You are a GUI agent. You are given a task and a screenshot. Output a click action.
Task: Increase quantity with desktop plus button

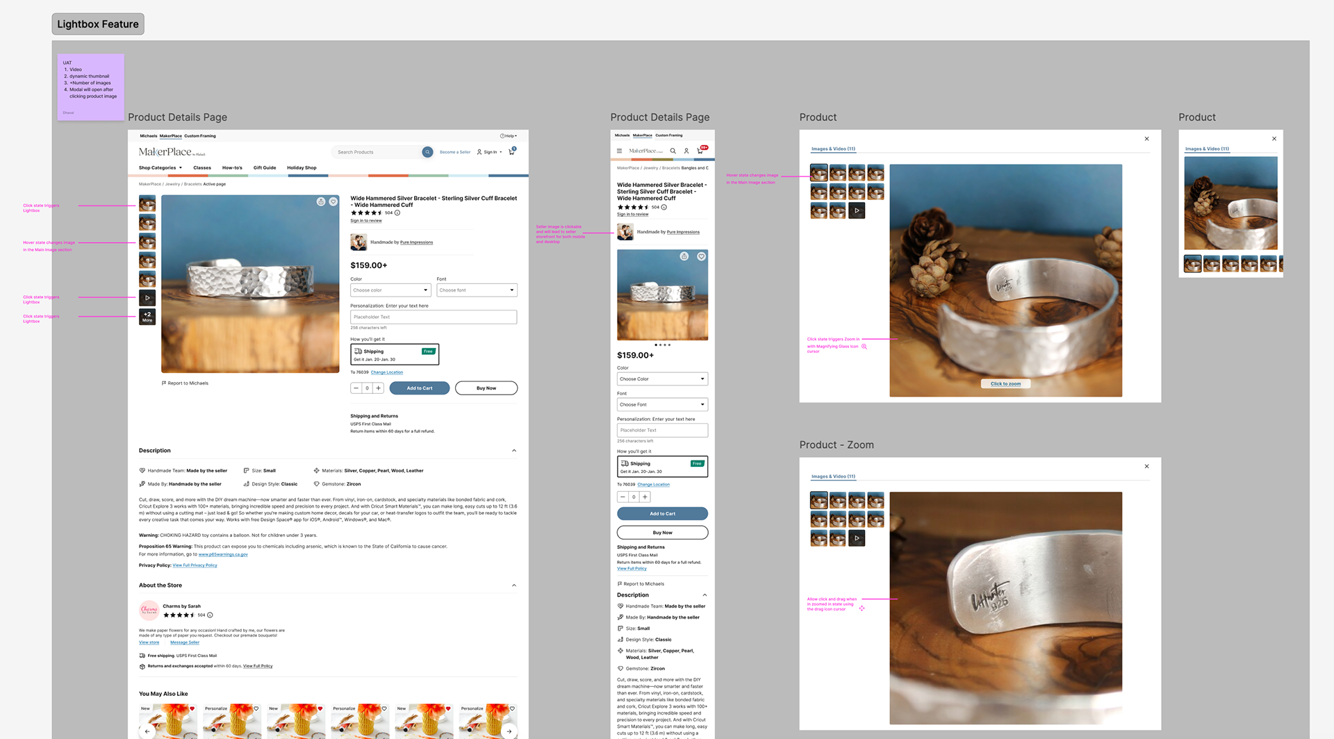[x=379, y=388]
